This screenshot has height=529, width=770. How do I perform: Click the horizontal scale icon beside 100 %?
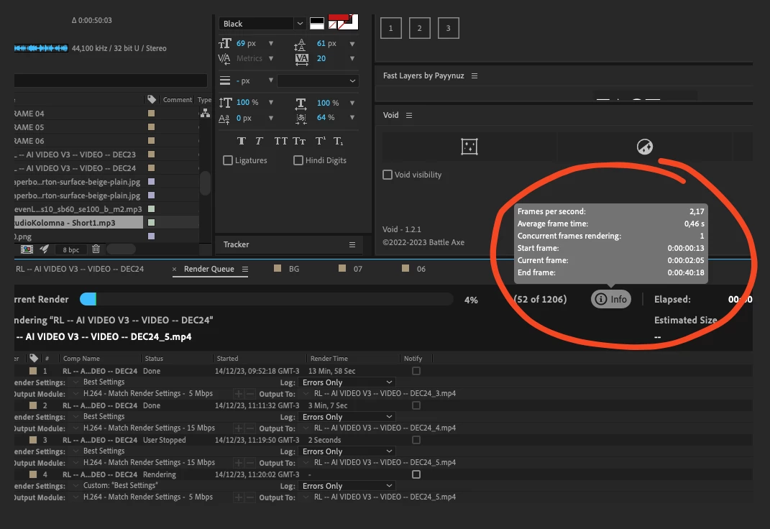[301, 103]
